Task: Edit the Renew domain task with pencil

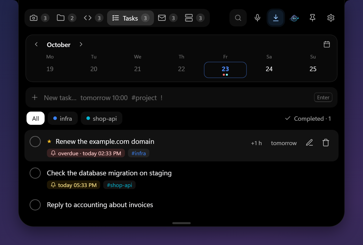Action: [x=309, y=143]
